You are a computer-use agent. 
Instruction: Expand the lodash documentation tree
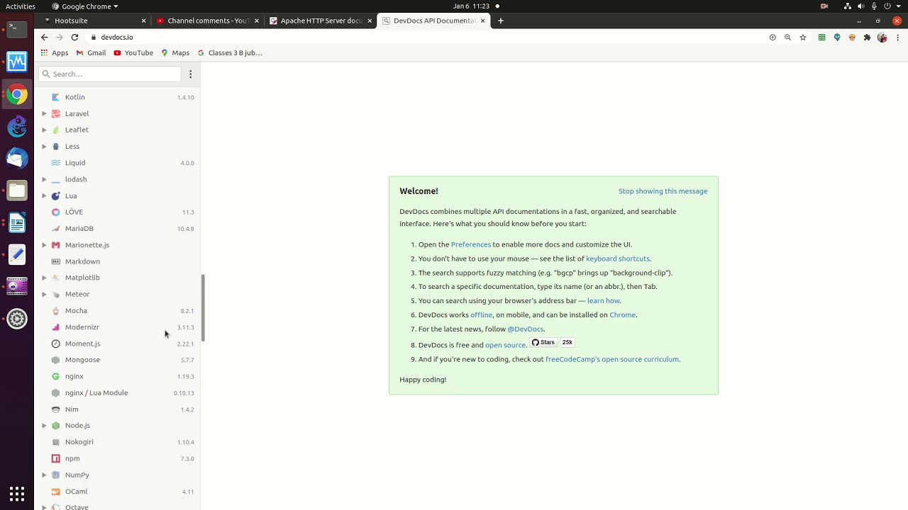44,179
